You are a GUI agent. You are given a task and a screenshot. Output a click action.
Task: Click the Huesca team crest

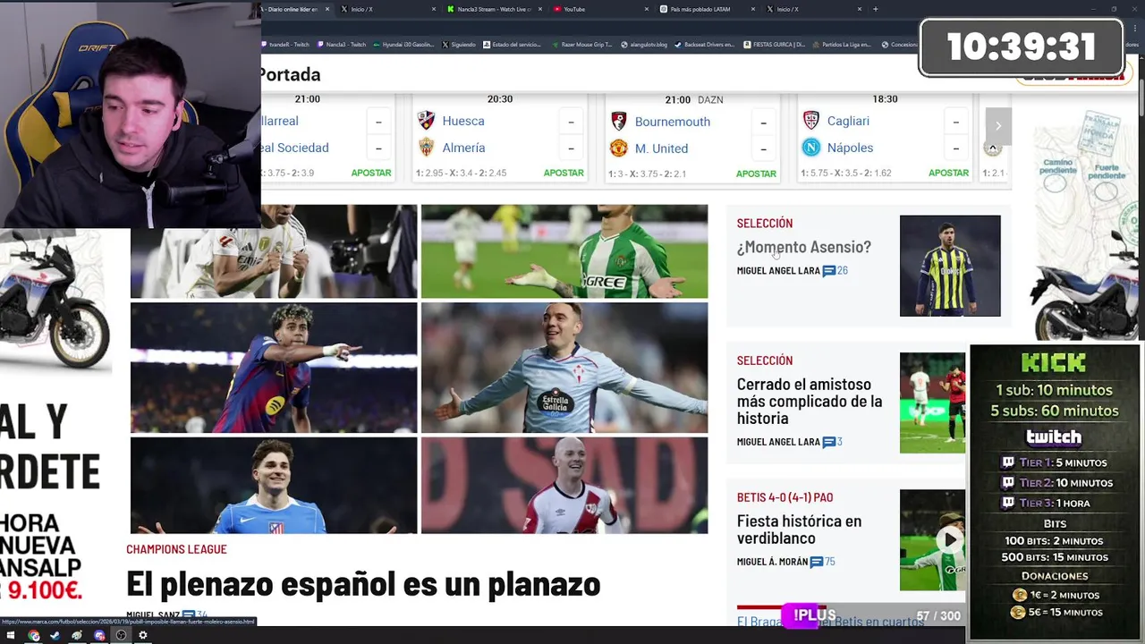(426, 121)
